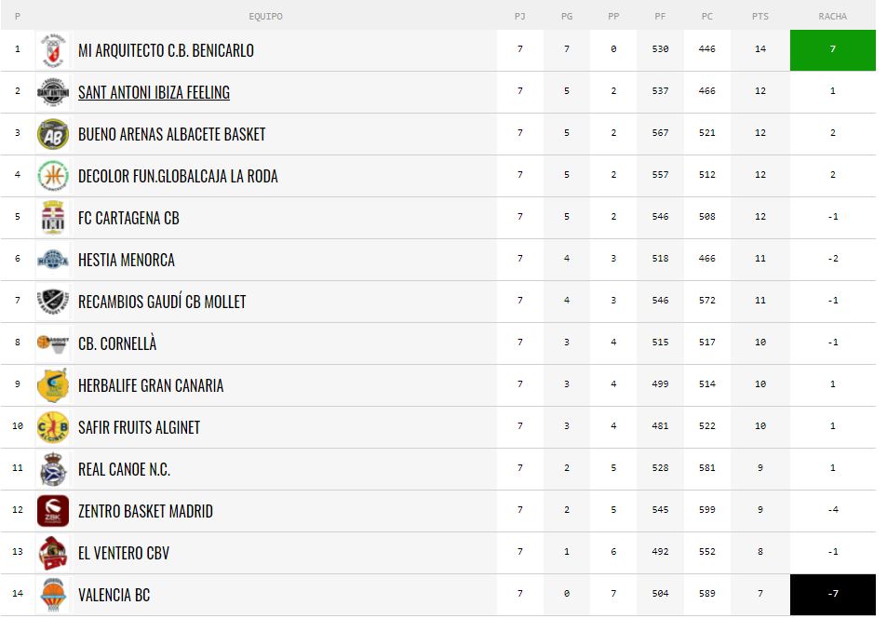The image size is (887, 632).
Task: Click the PTS column header
Action: pyautogui.click(x=759, y=16)
